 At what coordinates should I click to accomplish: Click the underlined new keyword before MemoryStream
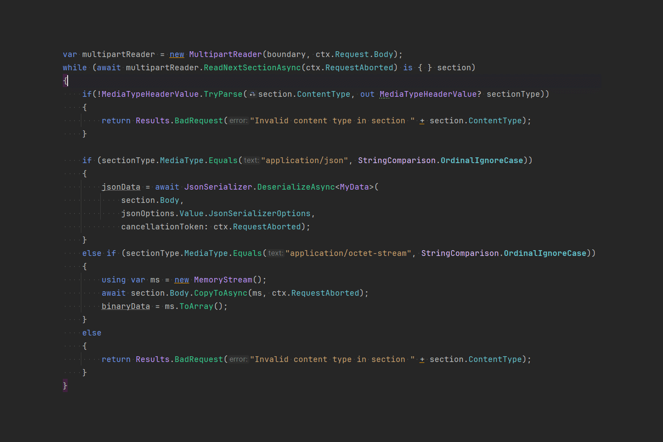point(181,279)
